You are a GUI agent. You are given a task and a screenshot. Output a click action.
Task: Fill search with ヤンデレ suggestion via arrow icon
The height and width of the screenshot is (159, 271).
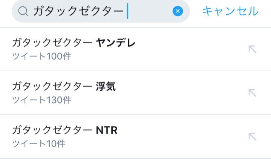pyautogui.click(x=252, y=49)
